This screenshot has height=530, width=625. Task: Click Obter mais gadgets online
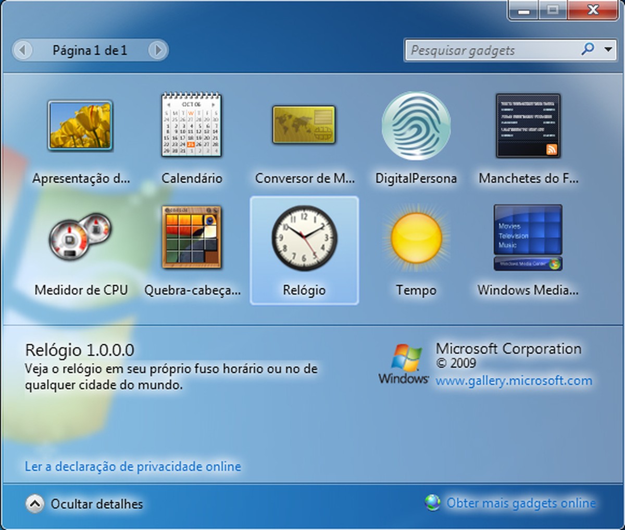click(521, 503)
